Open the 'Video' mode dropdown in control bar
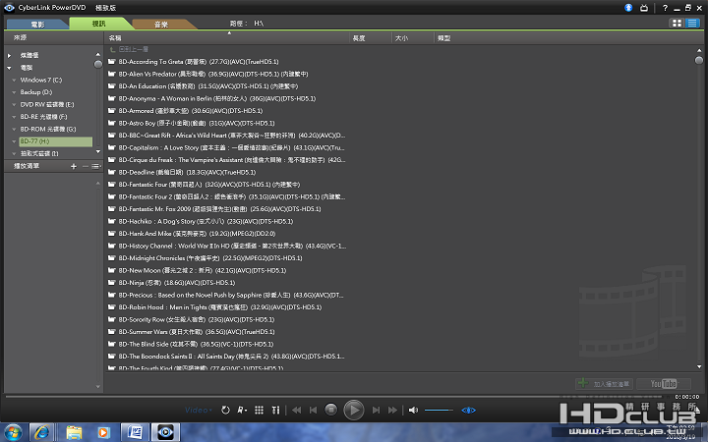This screenshot has height=442, width=708. pos(199,410)
